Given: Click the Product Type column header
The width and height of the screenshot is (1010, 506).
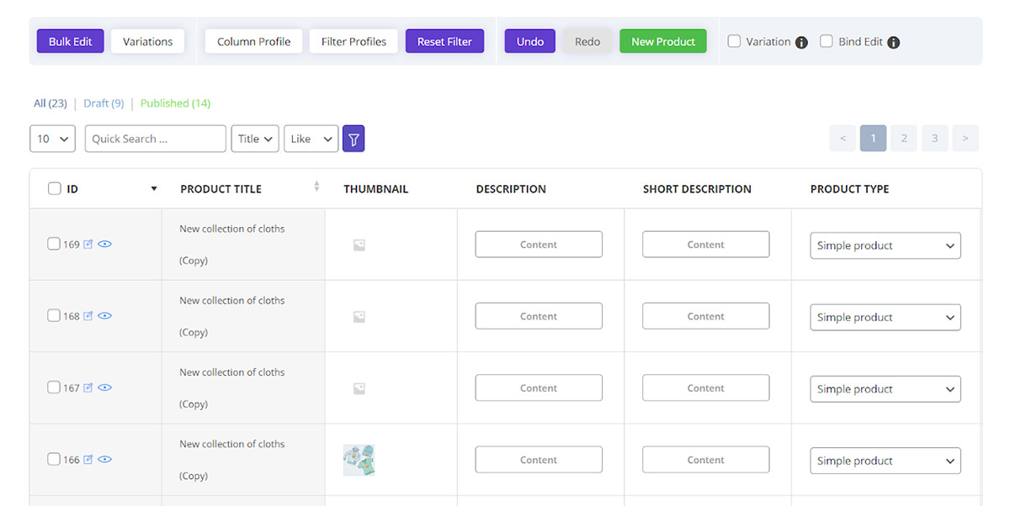Looking at the screenshot, I should [849, 189].
